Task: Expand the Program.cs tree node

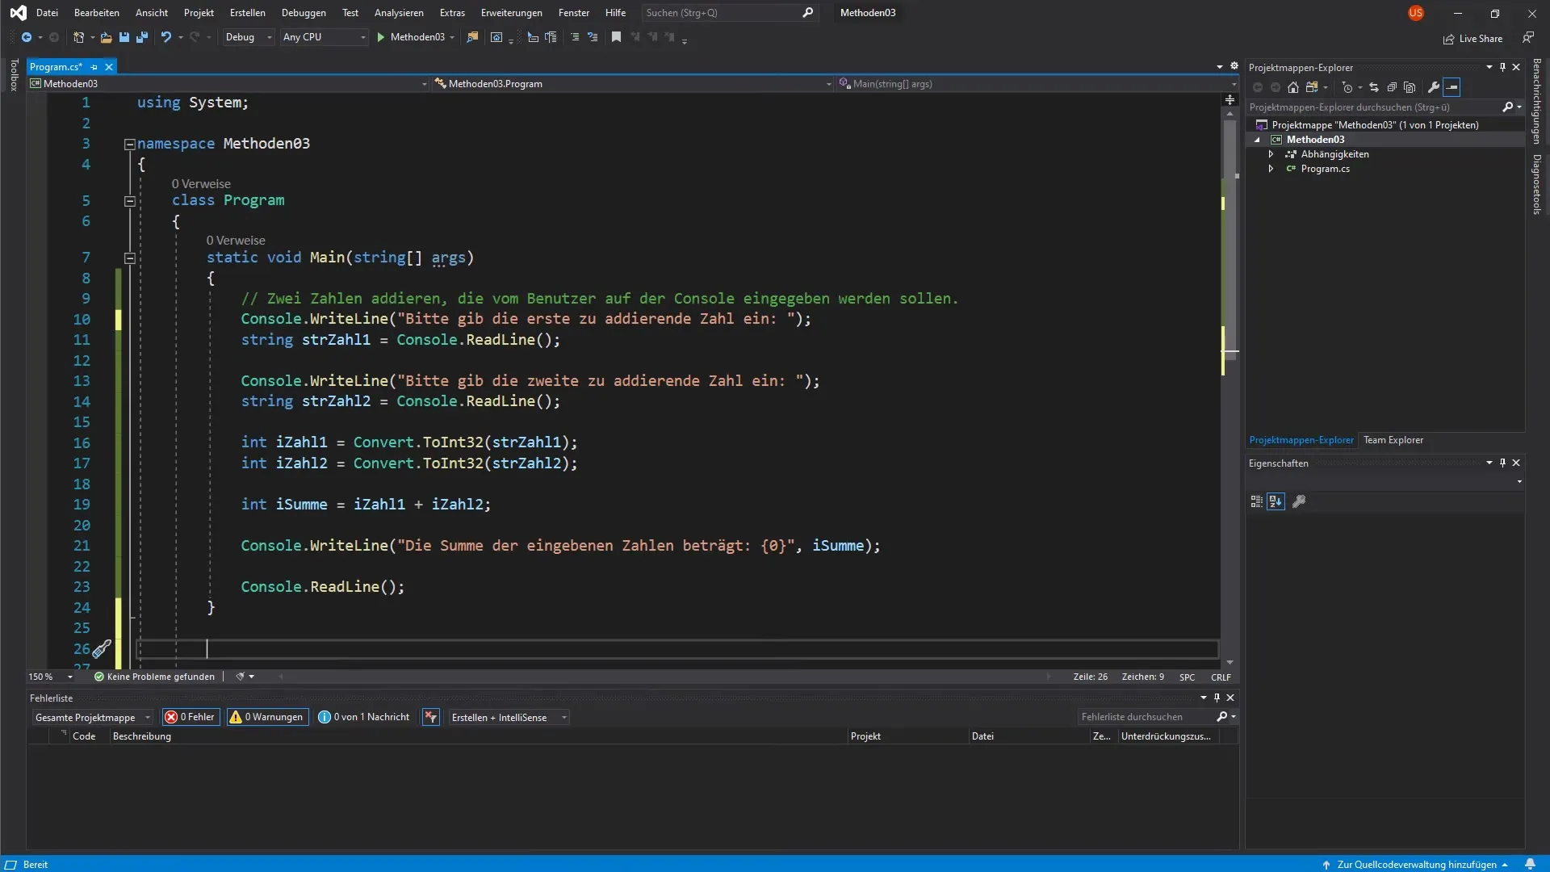Action: [x=1271, y=169]
